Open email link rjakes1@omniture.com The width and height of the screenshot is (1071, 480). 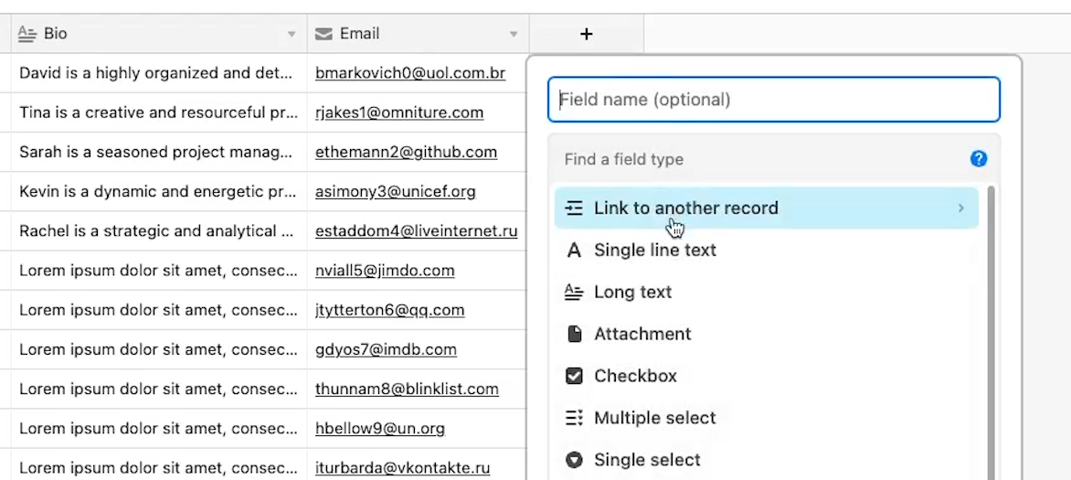click(399, 112)
